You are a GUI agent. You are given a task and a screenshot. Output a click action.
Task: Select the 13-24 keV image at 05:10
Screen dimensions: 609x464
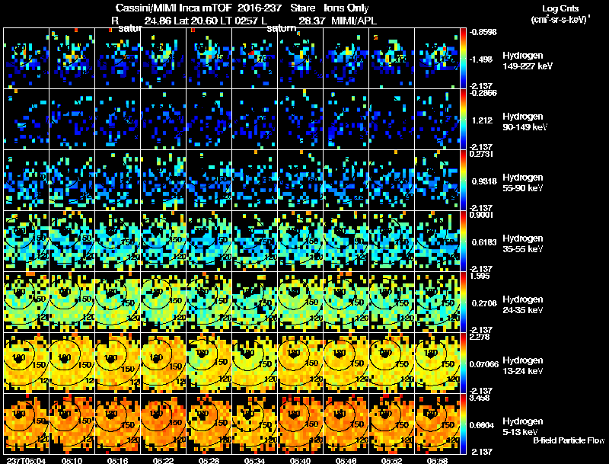[72, 363]
